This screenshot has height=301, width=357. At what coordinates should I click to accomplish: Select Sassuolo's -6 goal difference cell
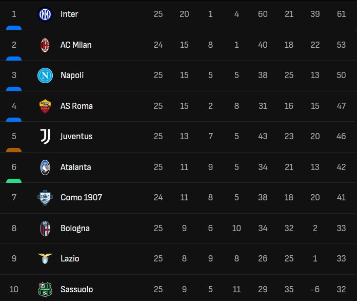point(314,290)
